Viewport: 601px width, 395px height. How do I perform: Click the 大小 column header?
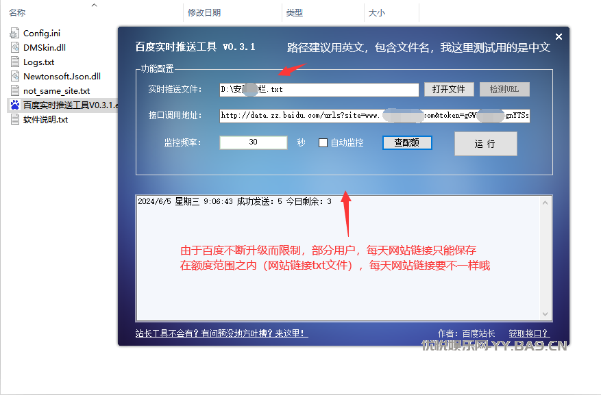pos(376,13)
